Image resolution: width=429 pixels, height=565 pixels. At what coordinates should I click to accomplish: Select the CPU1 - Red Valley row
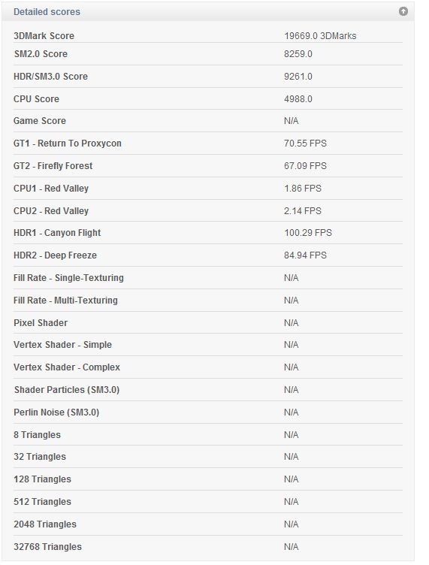[x=208, y=189]
